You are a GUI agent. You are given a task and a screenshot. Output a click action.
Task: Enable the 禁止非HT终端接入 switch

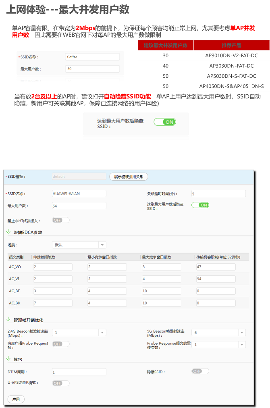tap(60, 220)
